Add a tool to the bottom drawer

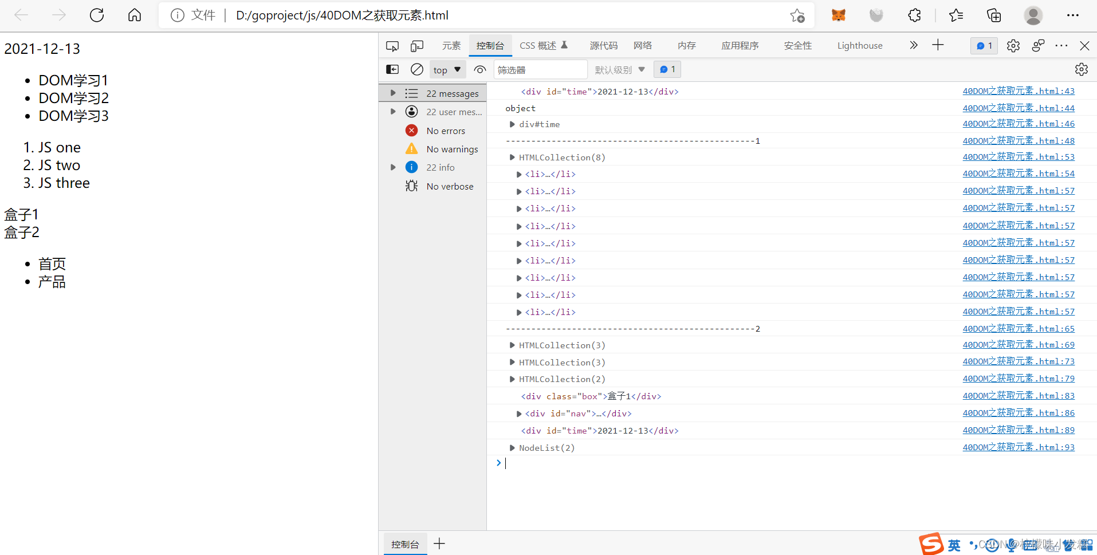439,544
